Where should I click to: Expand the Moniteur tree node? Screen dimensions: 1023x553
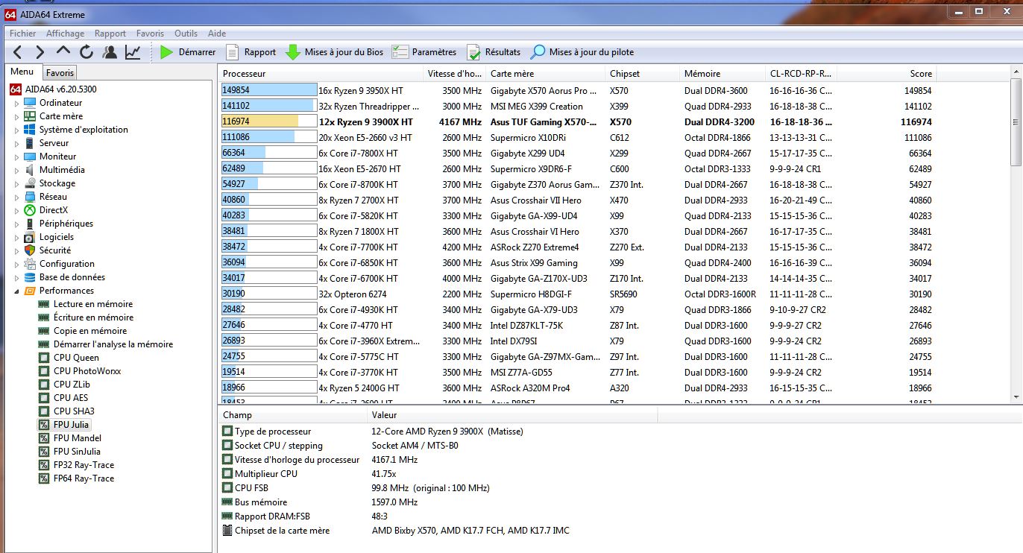(x=16, y=157)
